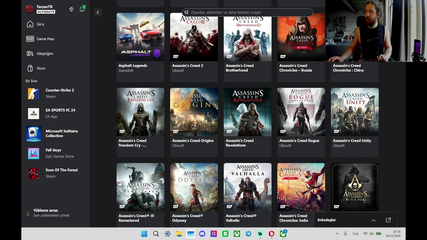Click Gameloft publisher under Asphalt Legends

[x=126, y=71]
